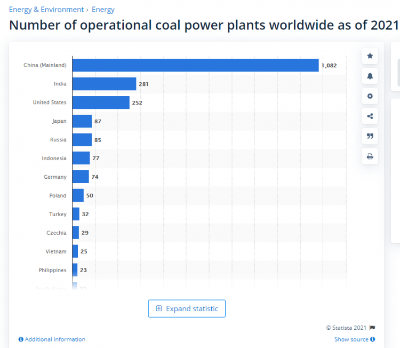Screen dimensions: 400x348
Task: Click the Indonesia bar showing 77
Action: [x=81, y=158]
